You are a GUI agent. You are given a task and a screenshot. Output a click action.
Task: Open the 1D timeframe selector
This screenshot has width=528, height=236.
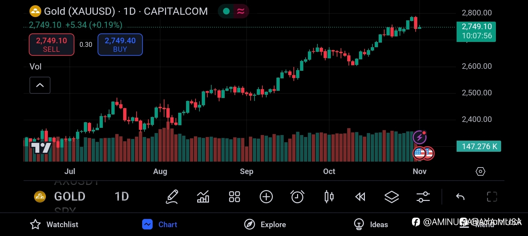point(122,196)
